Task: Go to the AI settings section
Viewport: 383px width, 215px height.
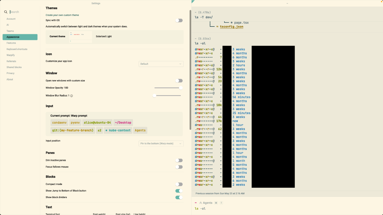Action: (8, 25)
